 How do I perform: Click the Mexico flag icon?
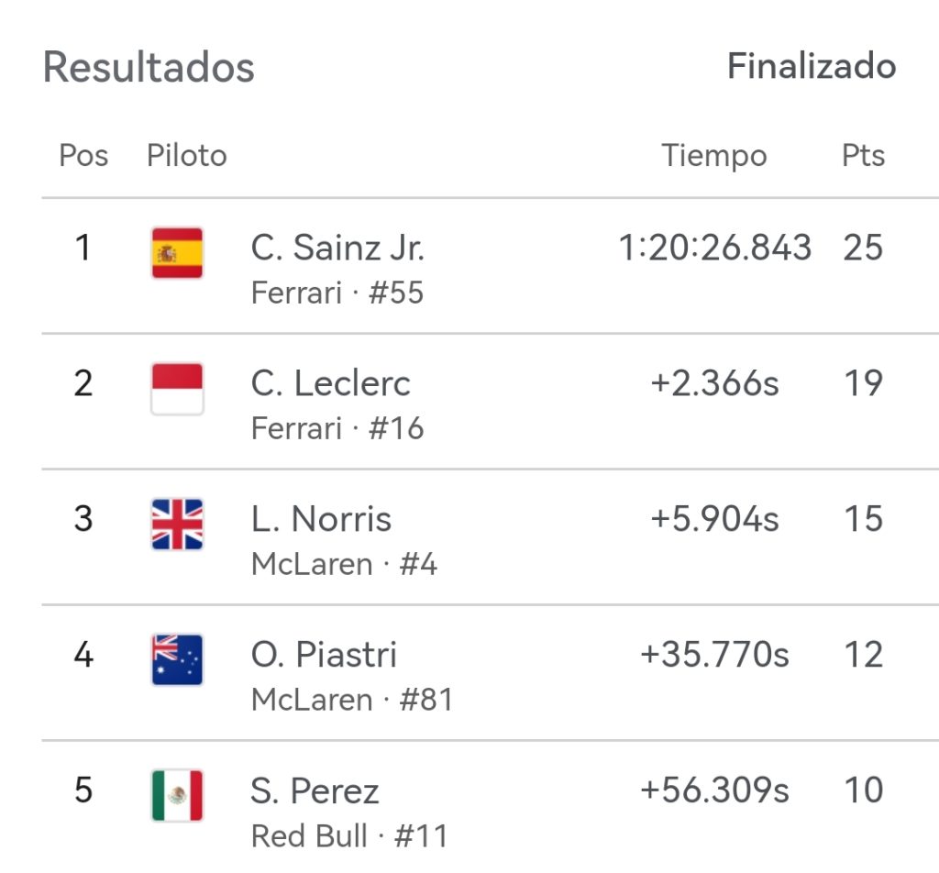click(177, 795)
